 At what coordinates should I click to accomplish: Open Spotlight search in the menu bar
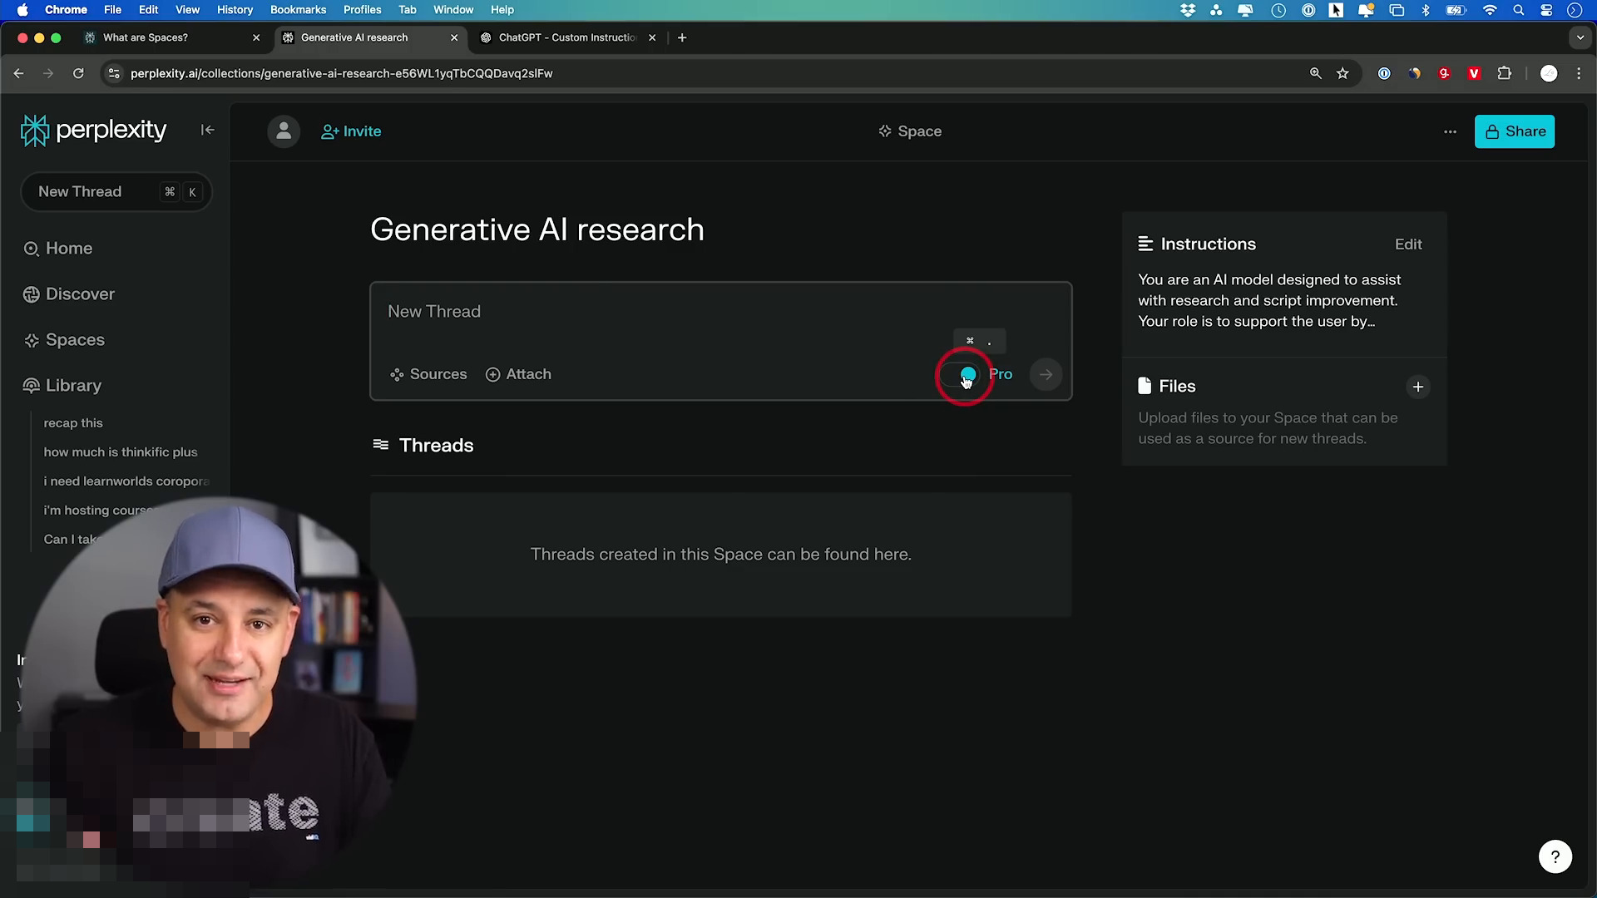(x=1518, y=10)
